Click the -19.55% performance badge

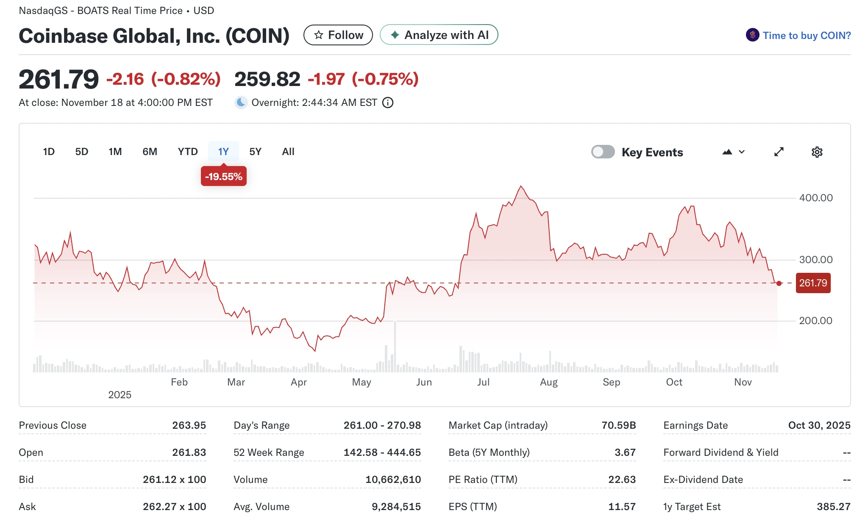(223, 177)
